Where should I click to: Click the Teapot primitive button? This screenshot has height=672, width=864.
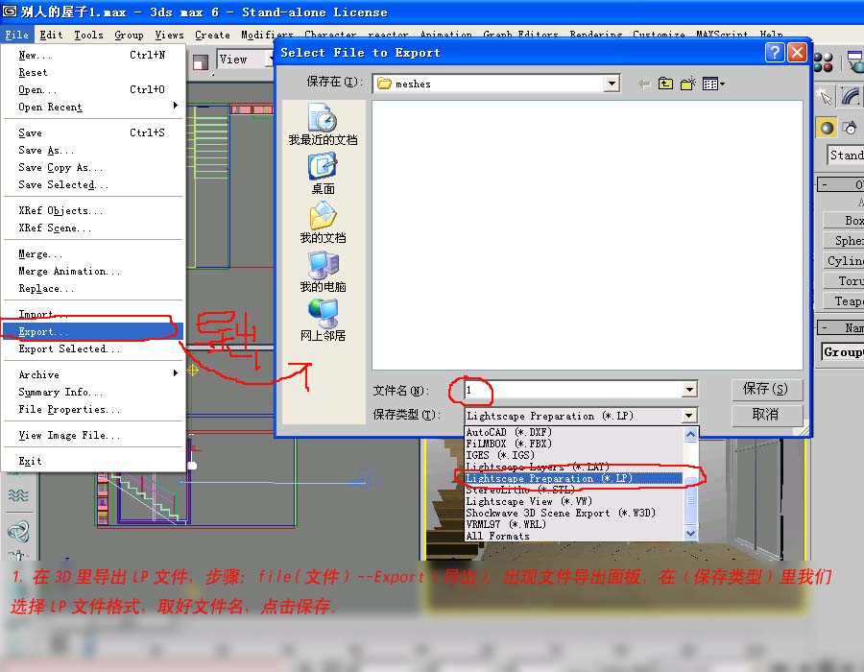click(x=844, y=301)
